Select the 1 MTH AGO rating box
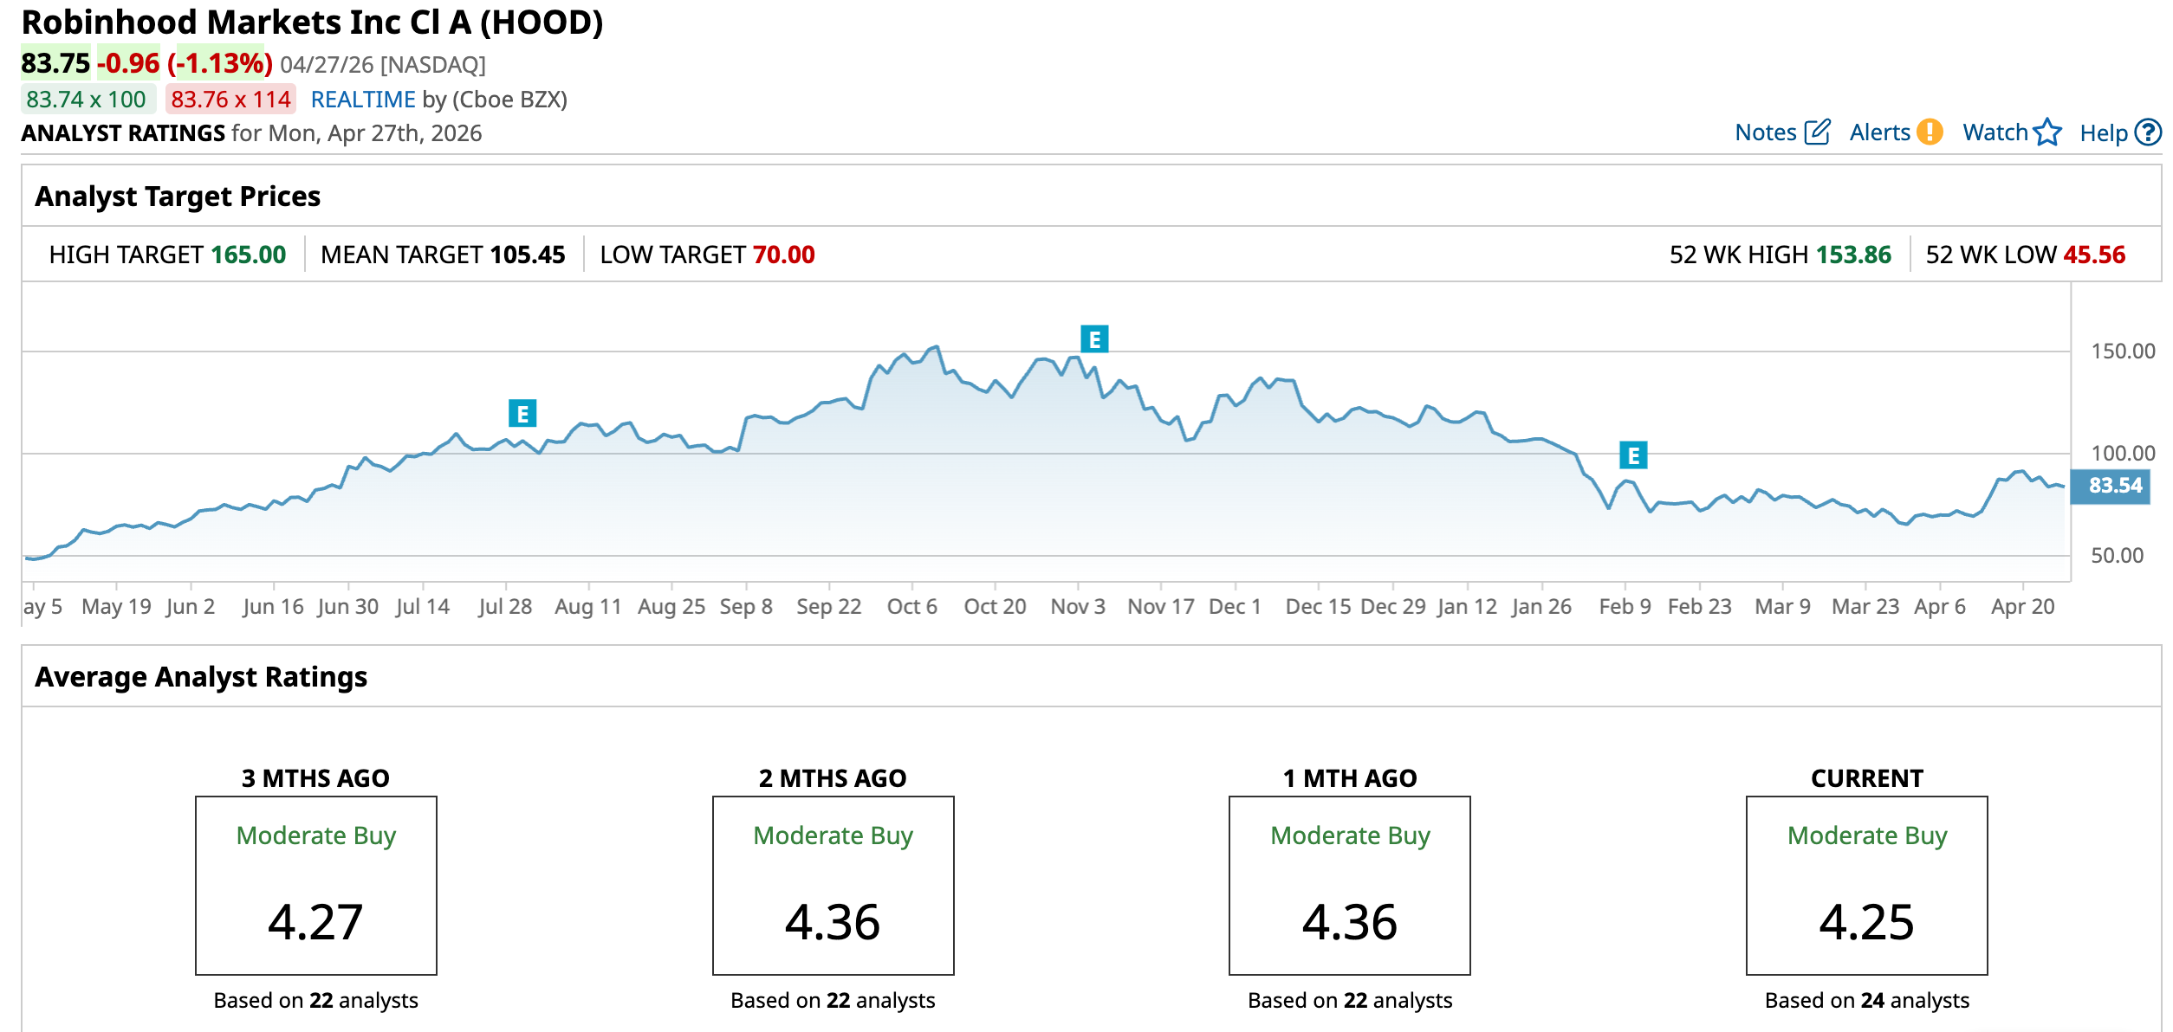 click(1349, 885)
